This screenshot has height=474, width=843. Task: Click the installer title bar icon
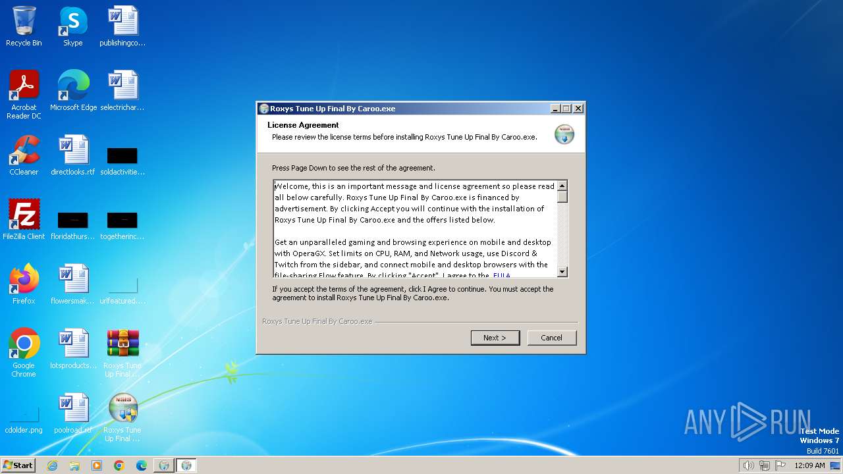[x=264, y=109]
